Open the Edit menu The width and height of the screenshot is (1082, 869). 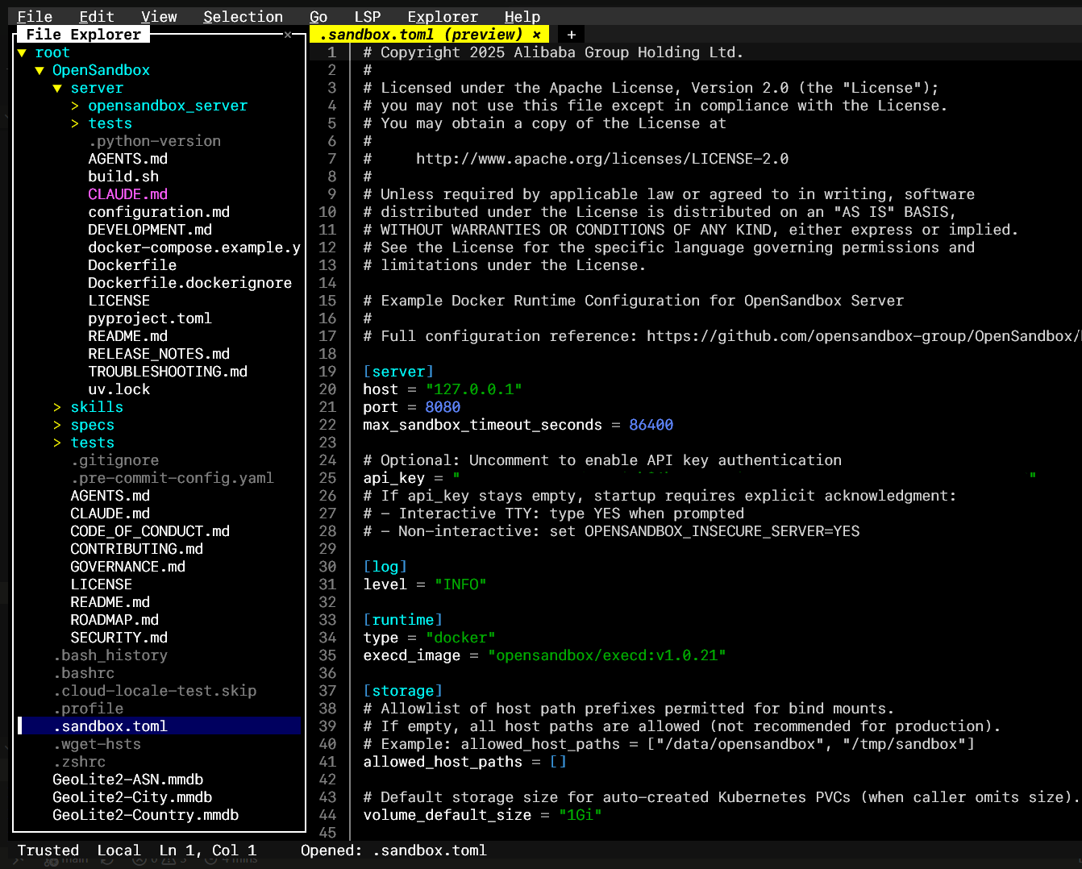click(x=97, y=16)
